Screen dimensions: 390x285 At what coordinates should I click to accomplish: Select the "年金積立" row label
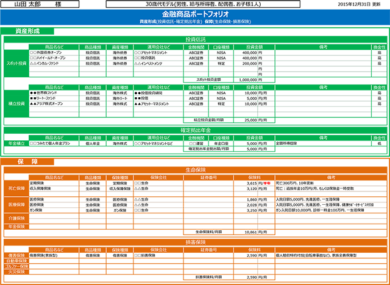click(x=16, y=143)
